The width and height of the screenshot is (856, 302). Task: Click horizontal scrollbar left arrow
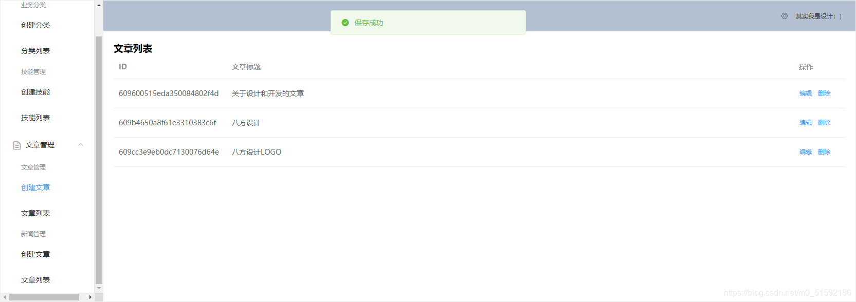pos(5,297)
